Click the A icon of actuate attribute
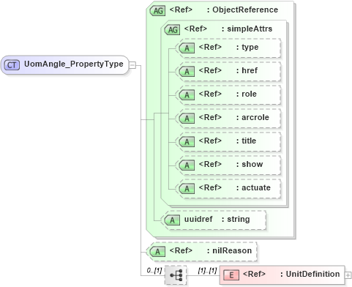The image size is (352, 287). [x=187, y=189]
